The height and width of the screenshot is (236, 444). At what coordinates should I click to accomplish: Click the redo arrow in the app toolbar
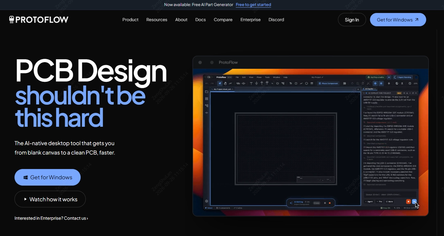click(x=212, y=83)
